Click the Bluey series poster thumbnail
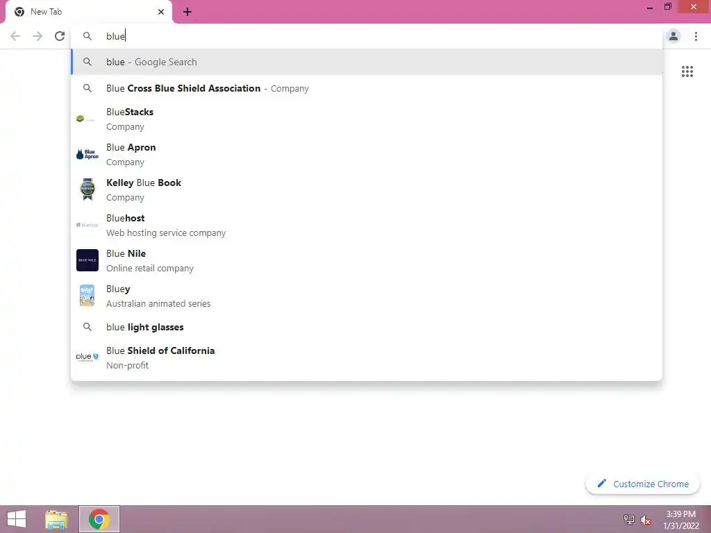This screenshot has height=533, width=711. tap(87, 296)
